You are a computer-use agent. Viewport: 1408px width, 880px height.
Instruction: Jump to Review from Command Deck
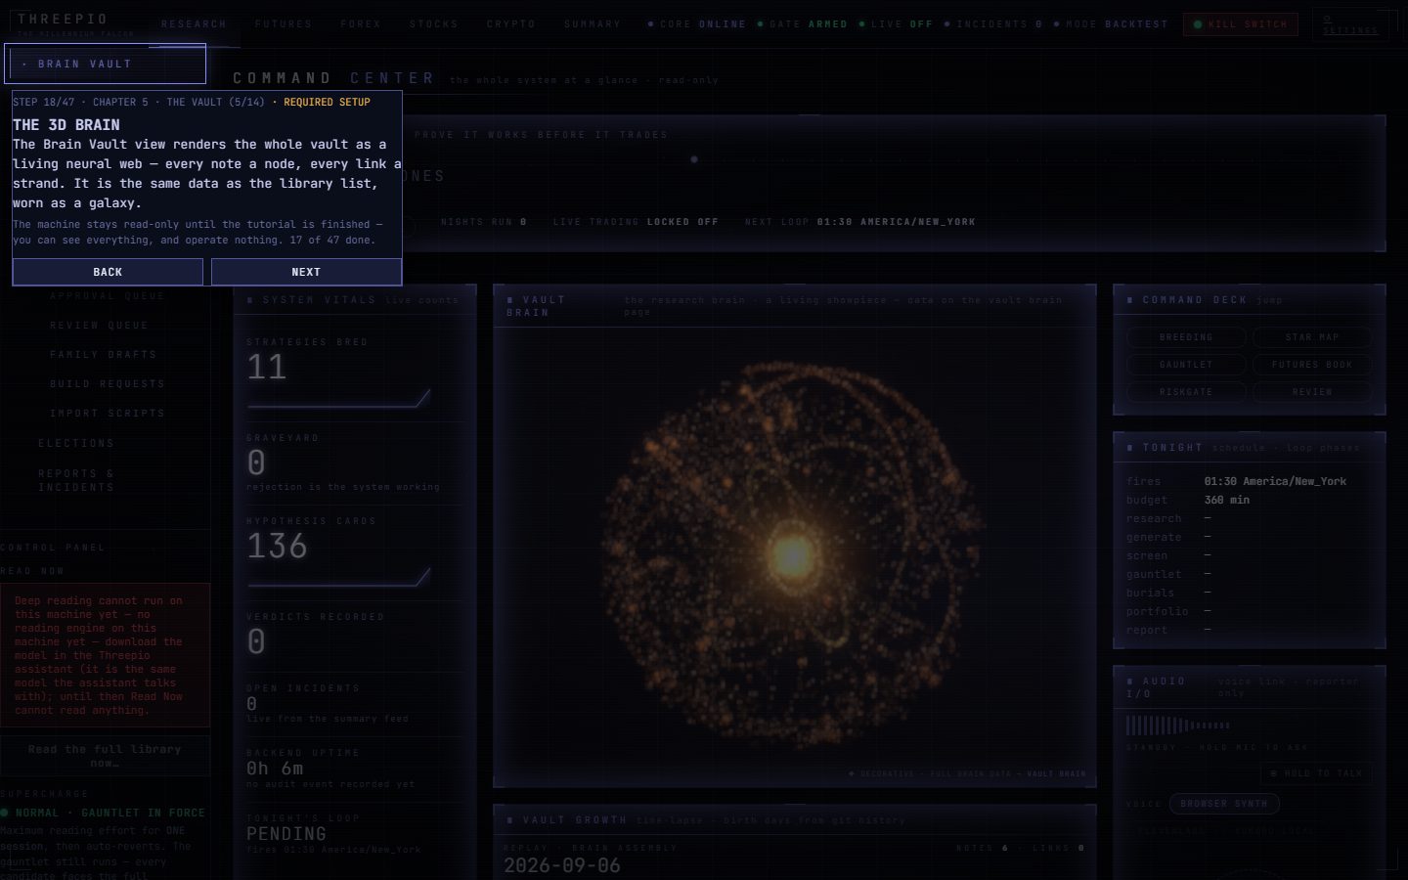(x=1312, y=392)
